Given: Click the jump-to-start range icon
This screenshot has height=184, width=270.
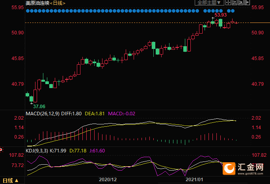Looking at the screenshot, I should pyautogui.click(x=235, y=2).
